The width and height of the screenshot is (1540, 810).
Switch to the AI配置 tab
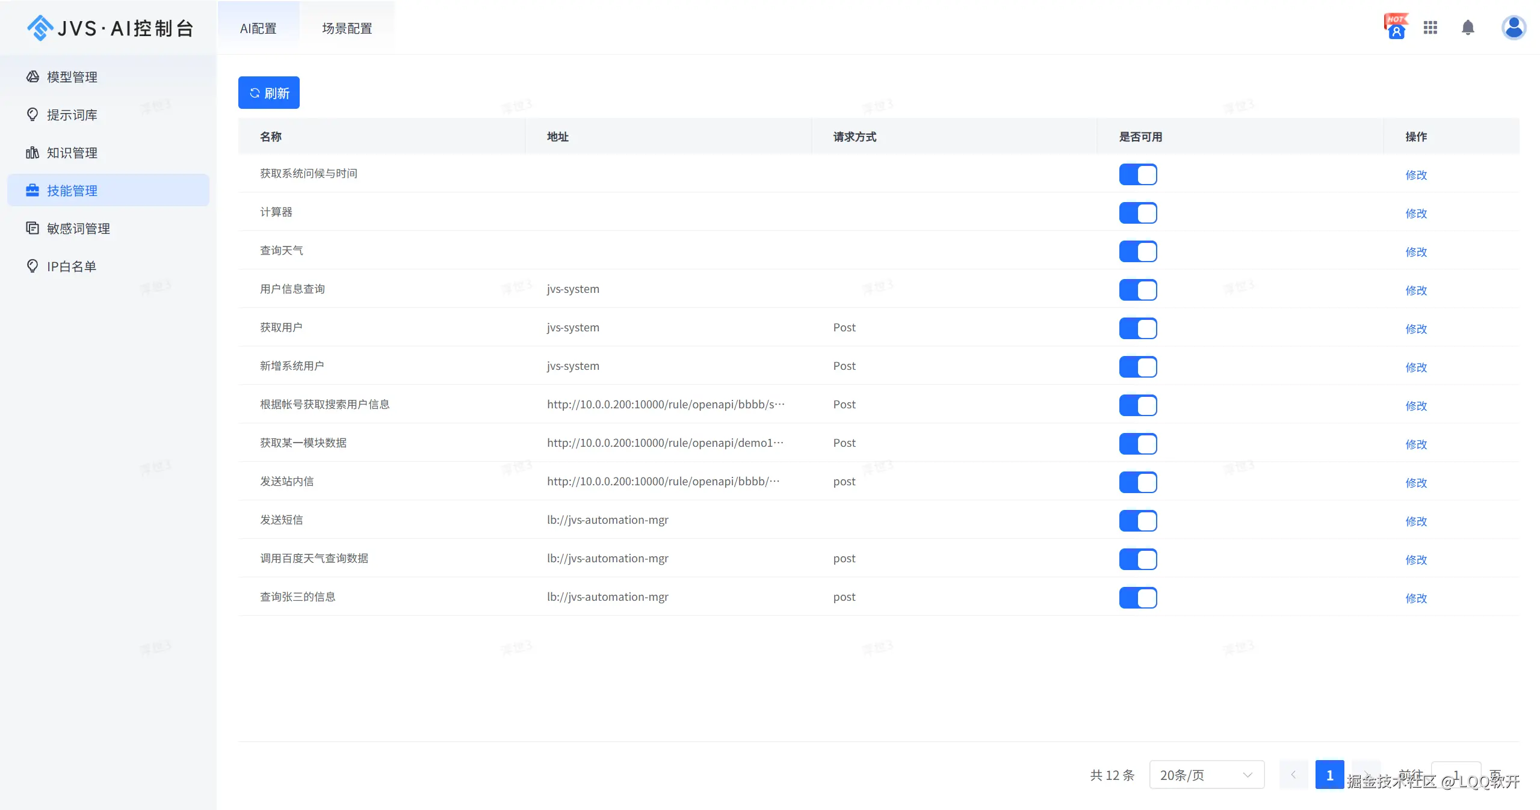pos(258,28)
